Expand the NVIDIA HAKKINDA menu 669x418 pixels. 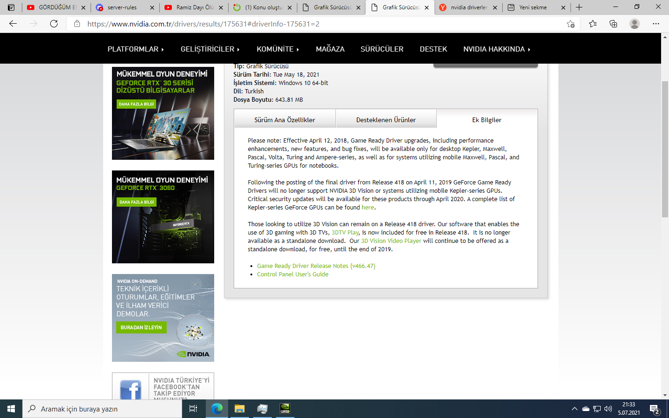pos(497,49)
